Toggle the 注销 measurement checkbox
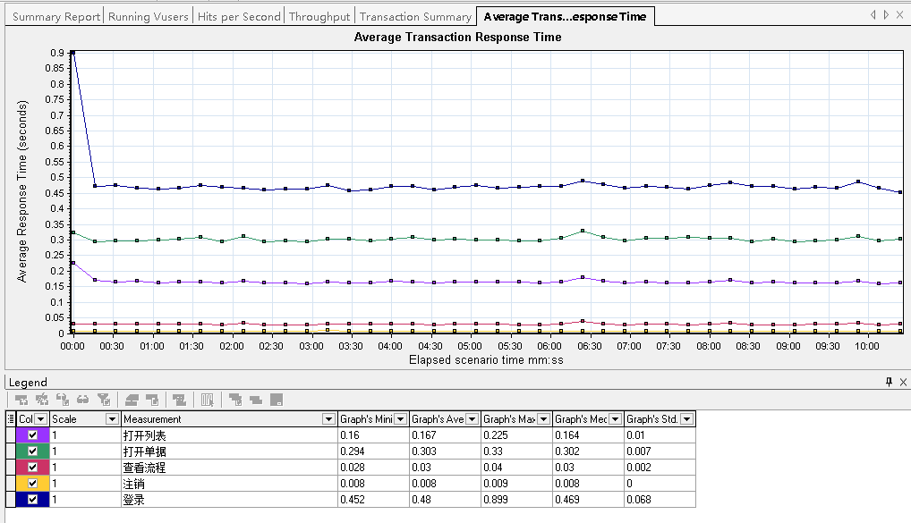The width and height of the screenshot is (911, 523). click(x=33, y=484)
